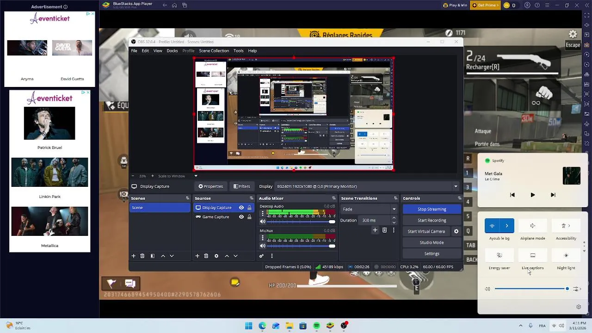The width and height of the screenshot is (592, 333).
Task: Add a new scene with plus icon
Action: [x=133, y=256]
